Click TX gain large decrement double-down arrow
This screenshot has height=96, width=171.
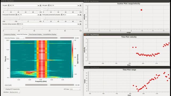(x=9, y=5)
